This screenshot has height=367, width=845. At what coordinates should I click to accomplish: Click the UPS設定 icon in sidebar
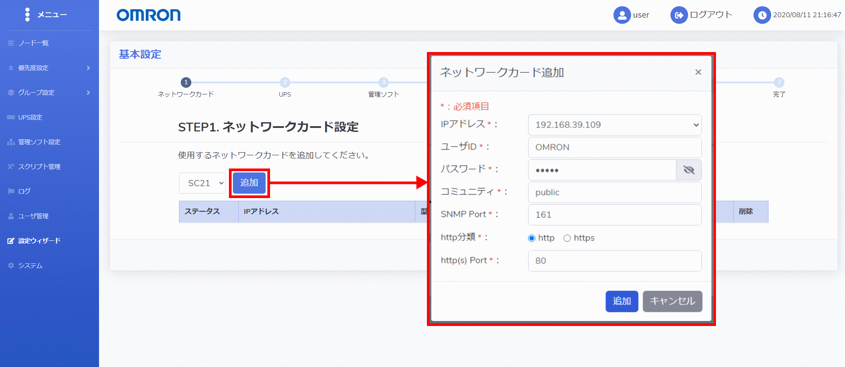[x=11, y=117]
